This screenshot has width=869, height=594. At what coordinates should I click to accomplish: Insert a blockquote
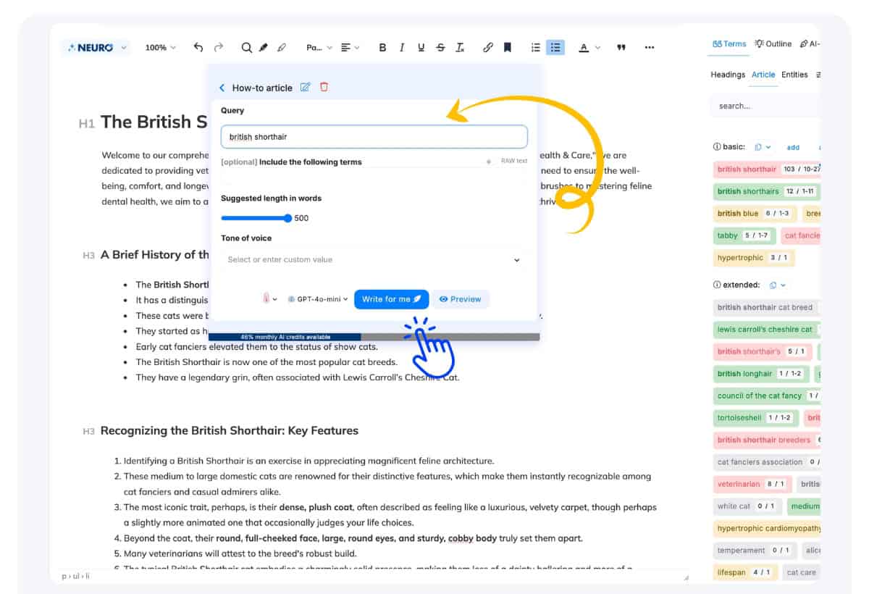[x=621, y=47]
